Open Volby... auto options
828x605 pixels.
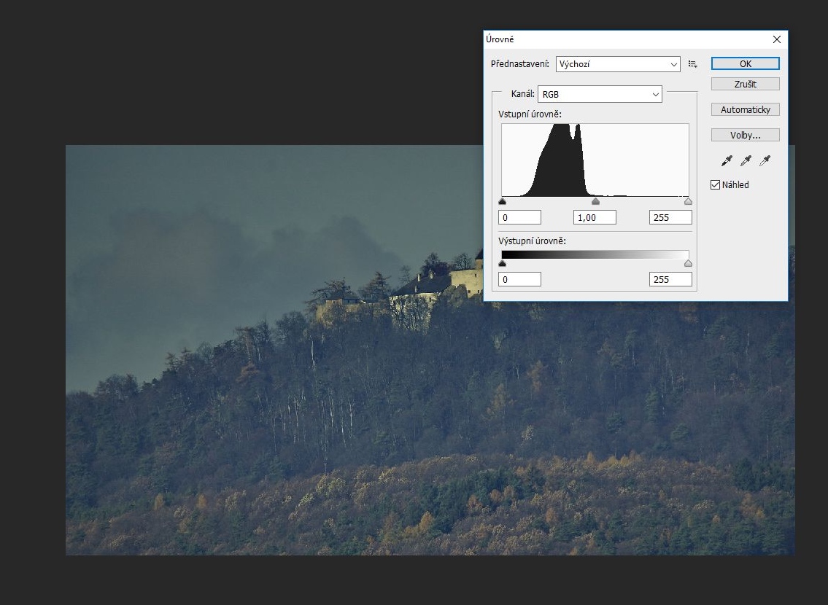(745, 136)
